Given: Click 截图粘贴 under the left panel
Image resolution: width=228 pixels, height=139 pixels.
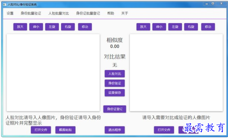Looking at the screenshot, I should [x=65, y=130].
